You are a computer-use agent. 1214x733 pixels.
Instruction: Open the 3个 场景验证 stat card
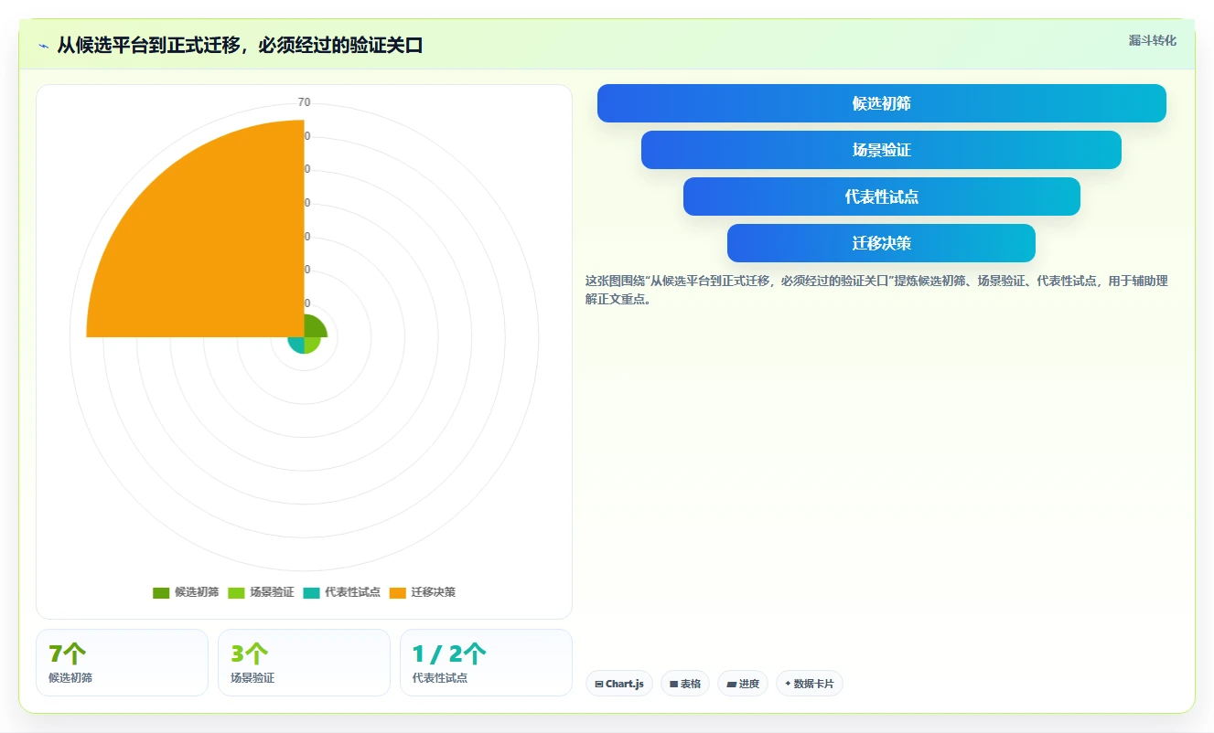pos(304,663)
